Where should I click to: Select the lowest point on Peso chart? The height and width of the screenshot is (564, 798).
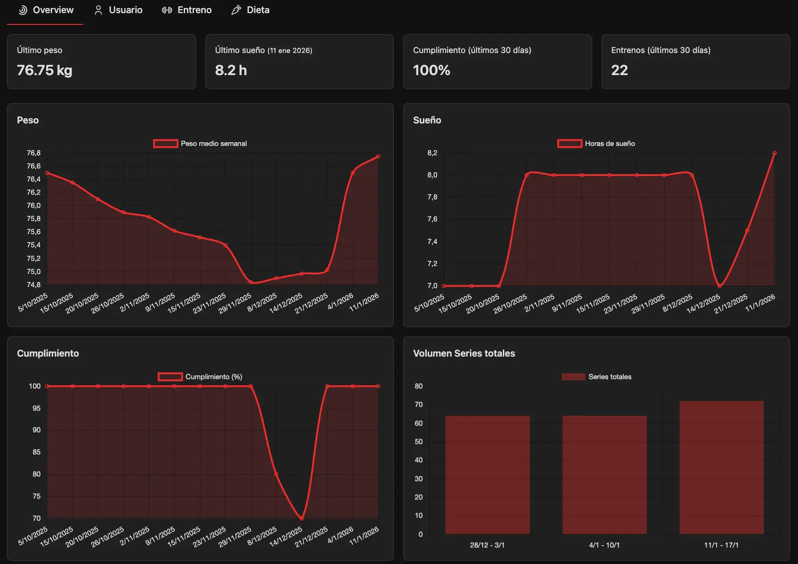pos(251,282)
